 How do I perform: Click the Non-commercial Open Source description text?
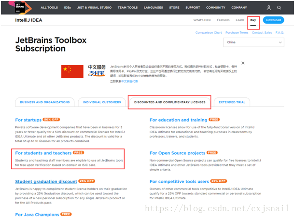(205, 165)
